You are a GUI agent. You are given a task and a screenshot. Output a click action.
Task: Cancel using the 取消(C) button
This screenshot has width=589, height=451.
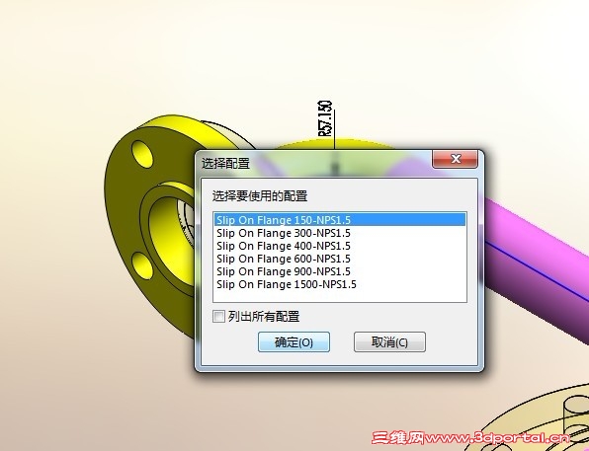tap(389, 341)
